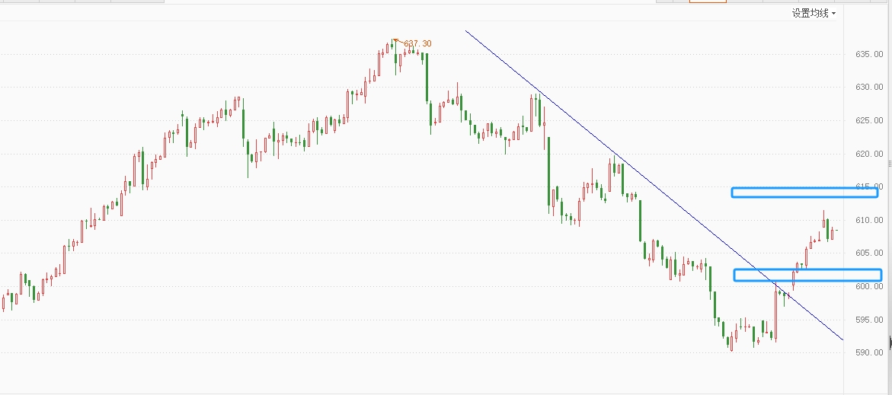Click the 595.00 price axis label
892x395 pixels.
(868, 320)
